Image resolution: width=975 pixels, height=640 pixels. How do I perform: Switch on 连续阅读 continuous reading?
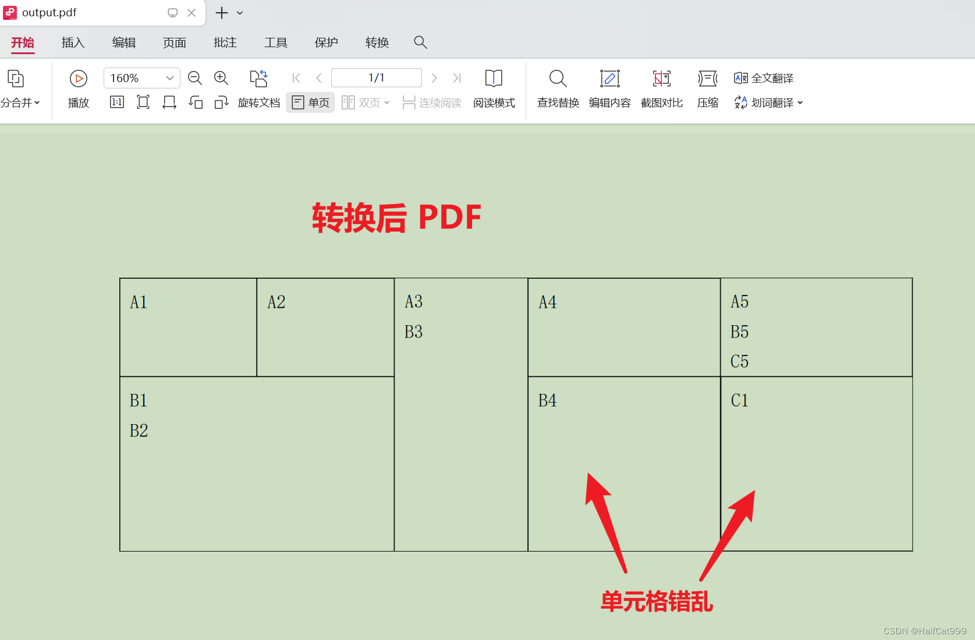coord(431,102)
